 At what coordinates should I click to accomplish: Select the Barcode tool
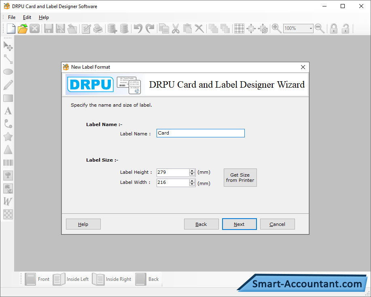click(x=8, y=162)
